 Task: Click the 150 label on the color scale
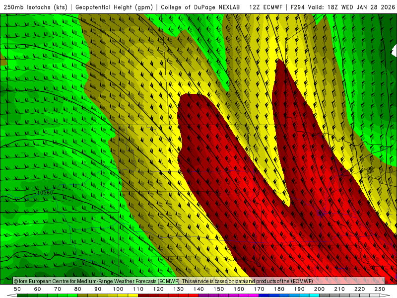(219, 289)
